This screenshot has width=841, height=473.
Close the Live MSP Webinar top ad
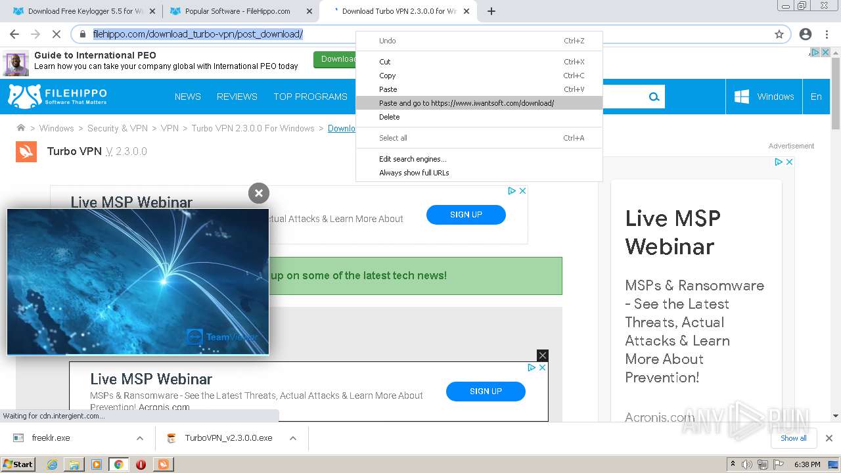(523, 191)
